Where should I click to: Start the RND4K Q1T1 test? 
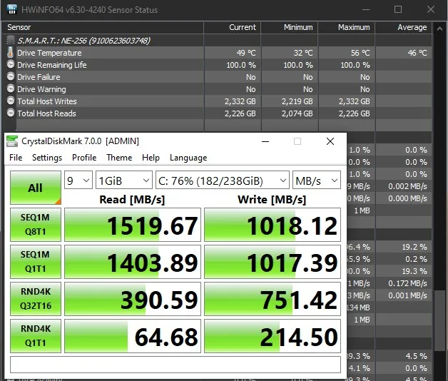coord(36,336)
